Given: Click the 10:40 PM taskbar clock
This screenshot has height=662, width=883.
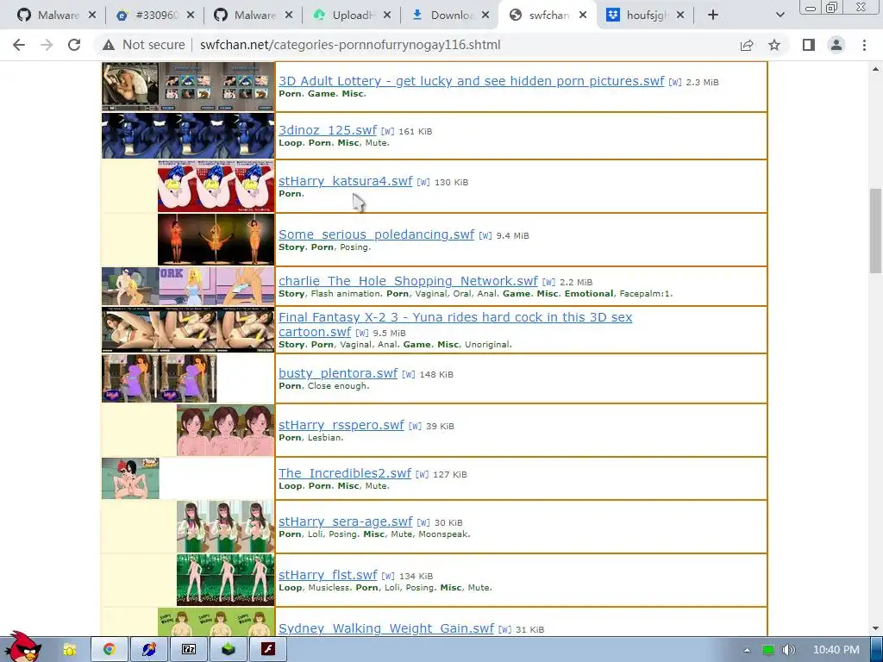Looking at the screenshot, I should (x=836, y=650).
